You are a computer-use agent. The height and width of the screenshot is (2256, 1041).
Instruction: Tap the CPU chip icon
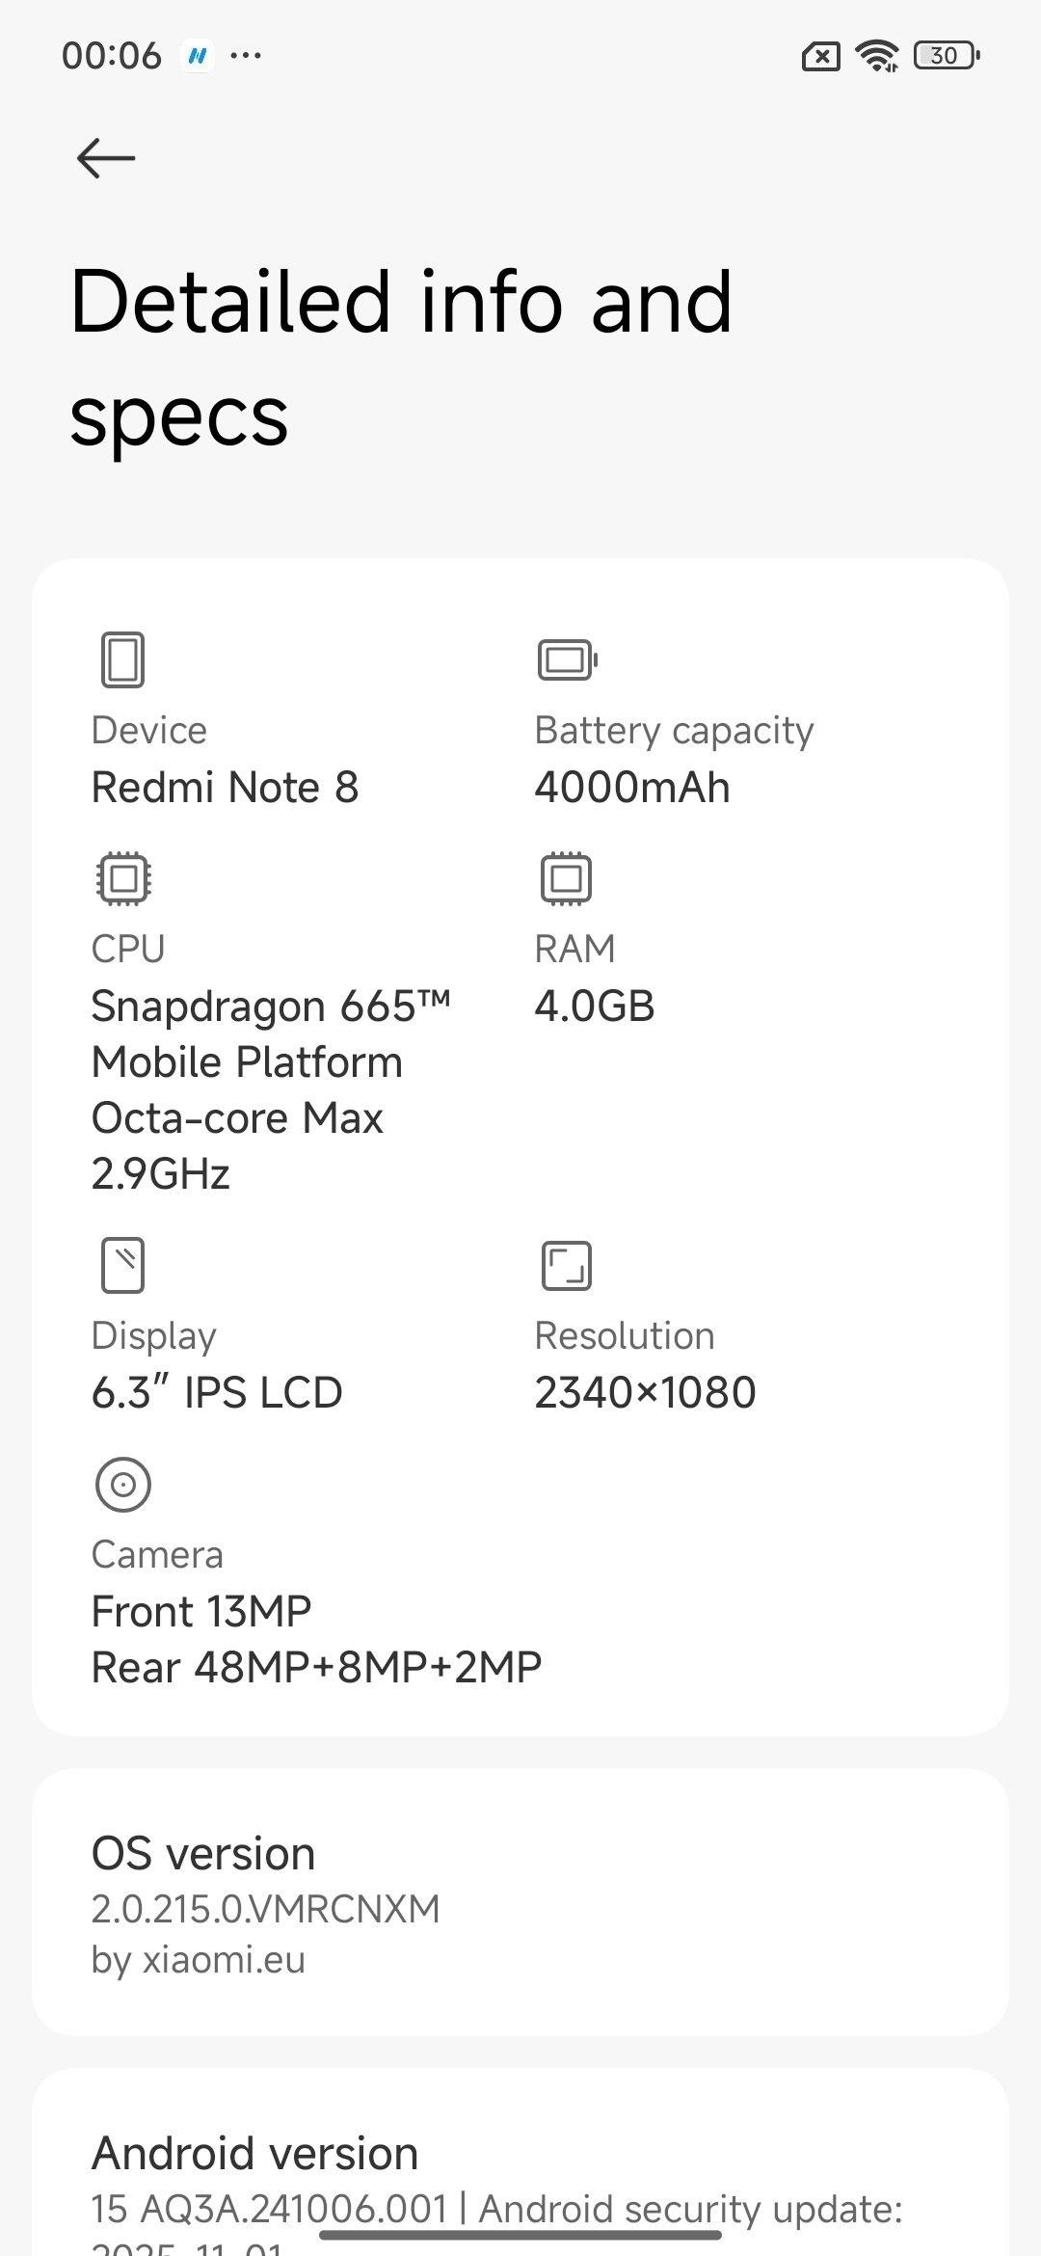coord(123,878)
